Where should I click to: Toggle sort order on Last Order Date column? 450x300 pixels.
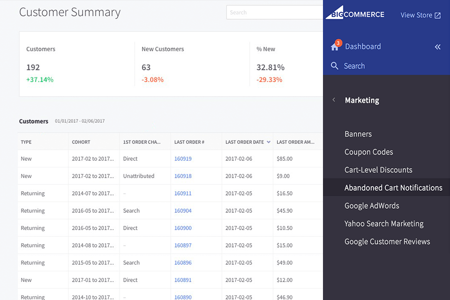point(269,142)
